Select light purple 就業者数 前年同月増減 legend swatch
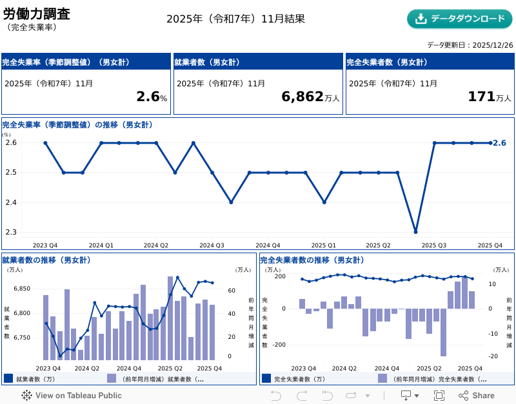This screenshot has height=404, width=516. pyautogui.click(x=112, y=379)
